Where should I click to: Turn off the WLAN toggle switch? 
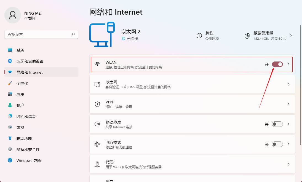(277, 64)
